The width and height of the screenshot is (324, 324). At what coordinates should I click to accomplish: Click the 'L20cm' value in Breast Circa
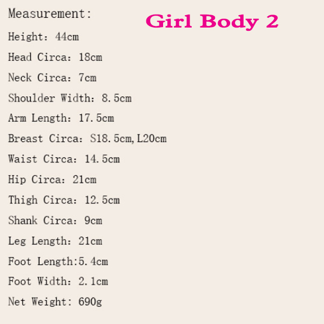coord(152,138)
